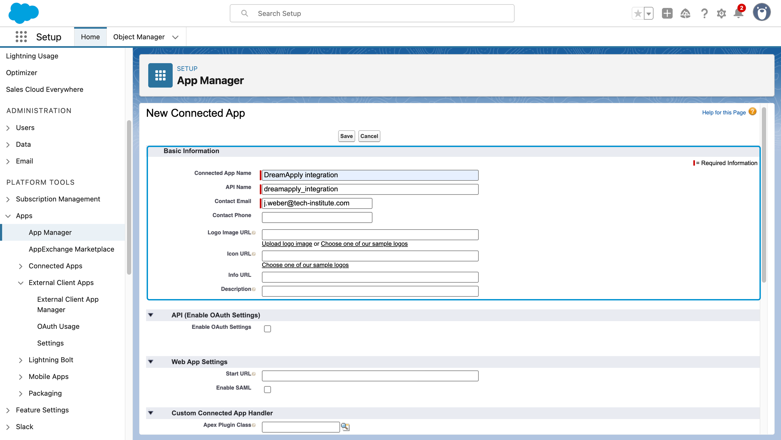Select App Manager in the sidebar

pyautogui.click(x=62, y=232)
